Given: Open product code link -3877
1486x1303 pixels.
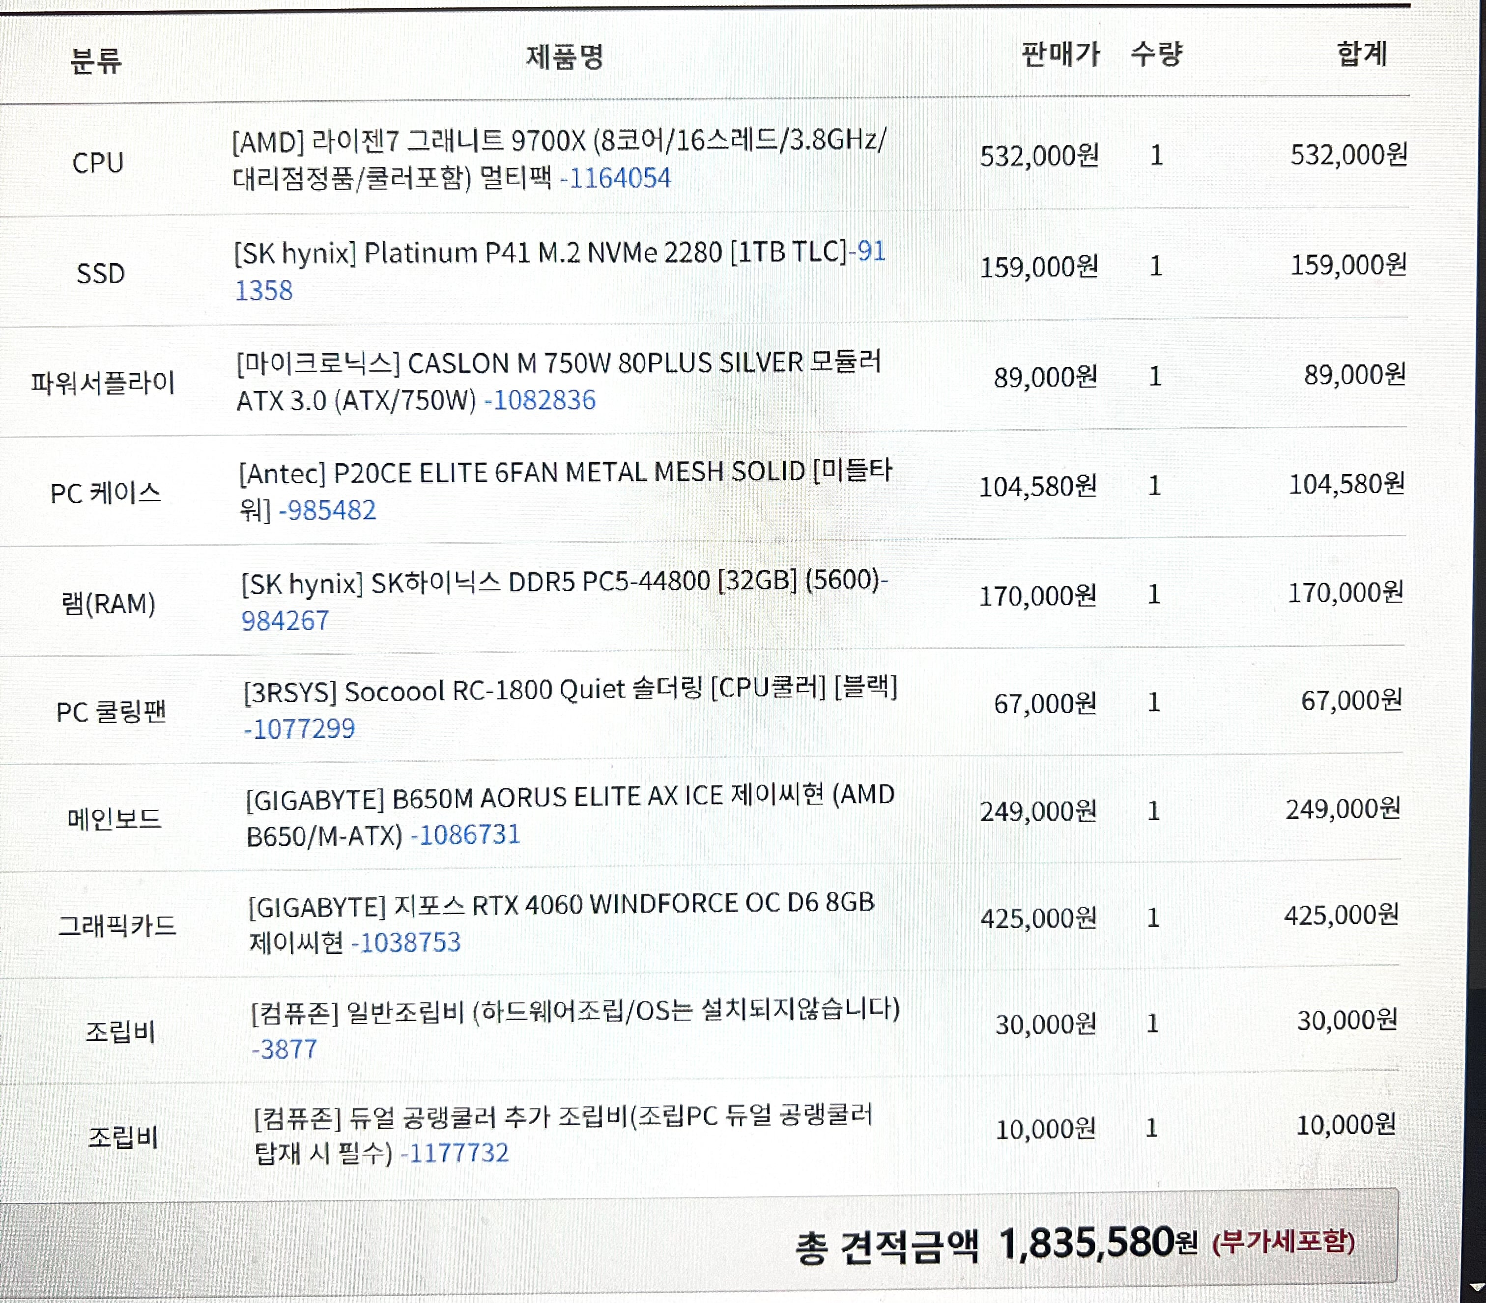Looking at the screenshot, I should (284, 1050).
